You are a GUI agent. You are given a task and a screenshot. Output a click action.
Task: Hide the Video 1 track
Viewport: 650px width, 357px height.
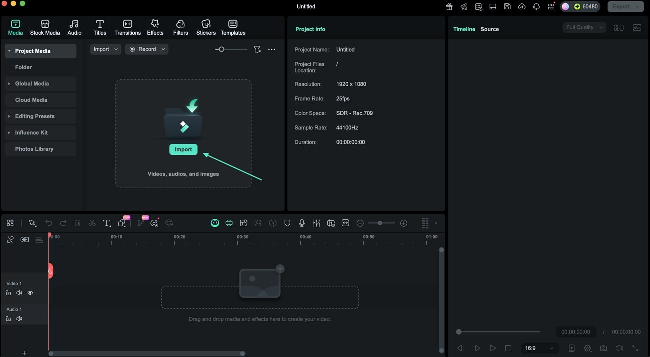(30, 293)
